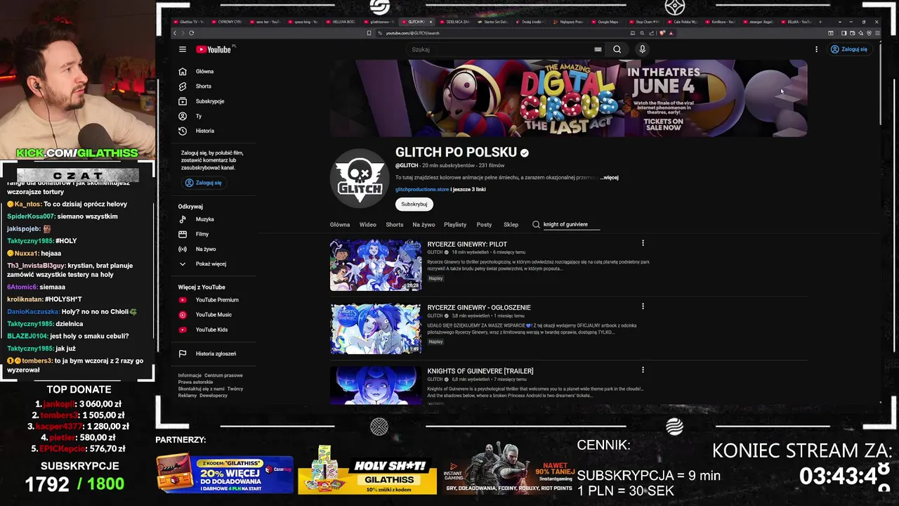This screenshot has height=506, width=899.
Task: Activate voice search microphone icon
Action: pos(642,49)
